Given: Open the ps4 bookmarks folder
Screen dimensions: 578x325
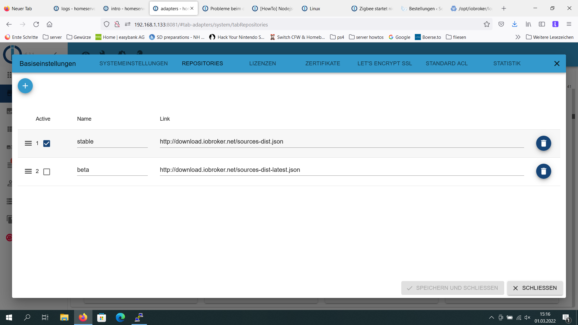Looking at the screenshot, I should click(x=337, y=37).
